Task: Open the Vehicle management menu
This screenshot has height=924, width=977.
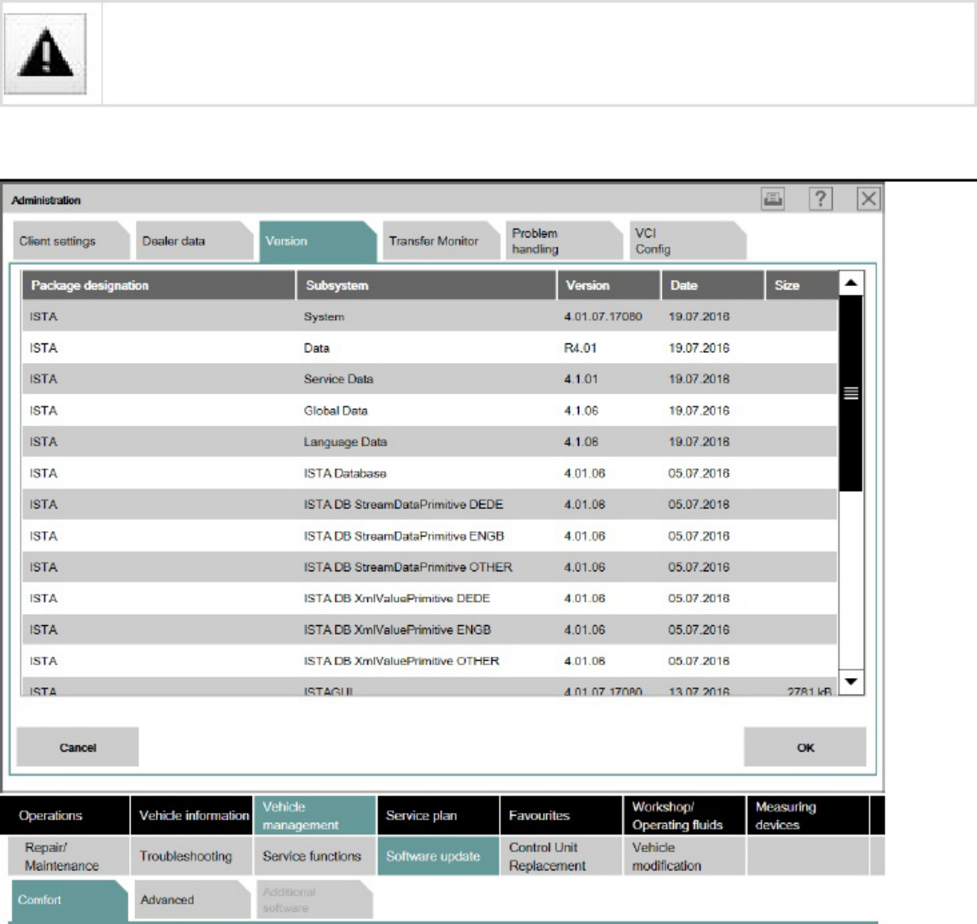Action: (315, 816)
